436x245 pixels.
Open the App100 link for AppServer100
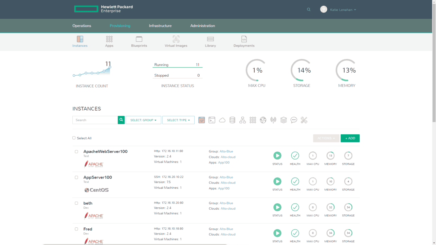[x=224, y=188]
